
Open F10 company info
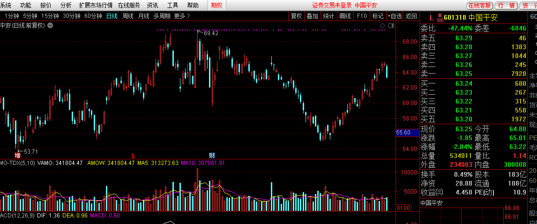click(362, 16)
